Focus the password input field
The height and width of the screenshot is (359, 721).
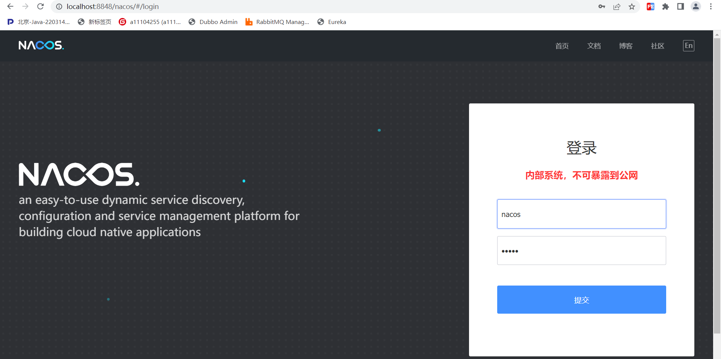click(581, 251)
